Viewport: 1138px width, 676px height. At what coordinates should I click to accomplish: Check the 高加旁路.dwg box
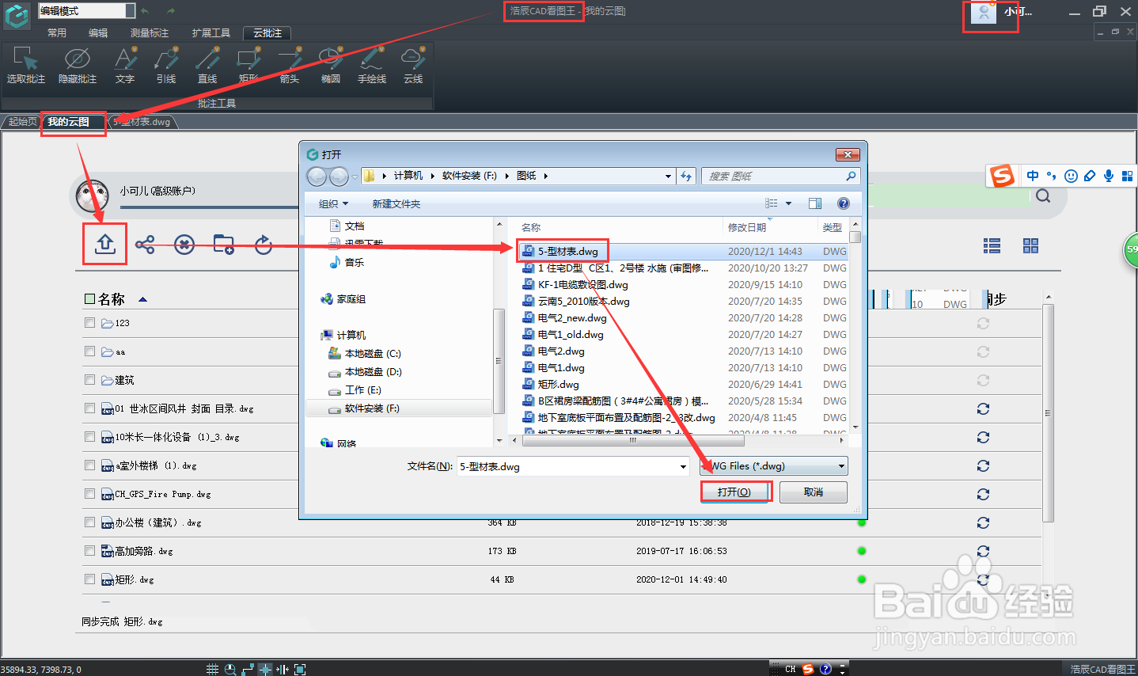point(89,551)
